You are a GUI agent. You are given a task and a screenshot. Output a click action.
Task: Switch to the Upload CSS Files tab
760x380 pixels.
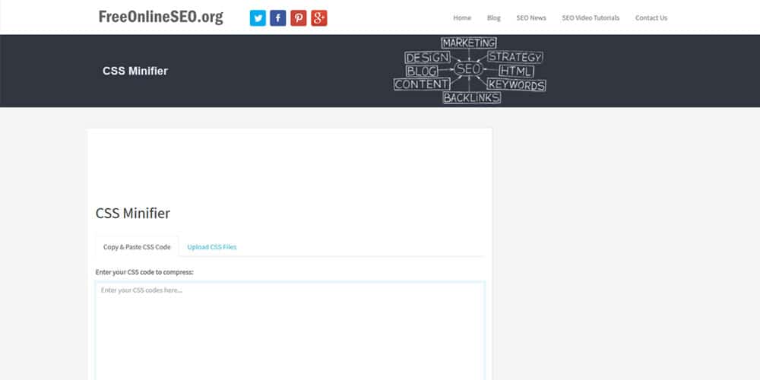[x=212, y=247]
